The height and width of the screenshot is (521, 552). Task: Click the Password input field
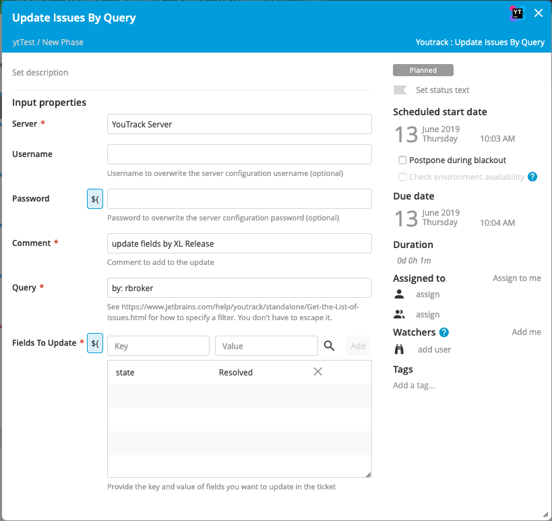pyautogui.click(x=239, y=199)
